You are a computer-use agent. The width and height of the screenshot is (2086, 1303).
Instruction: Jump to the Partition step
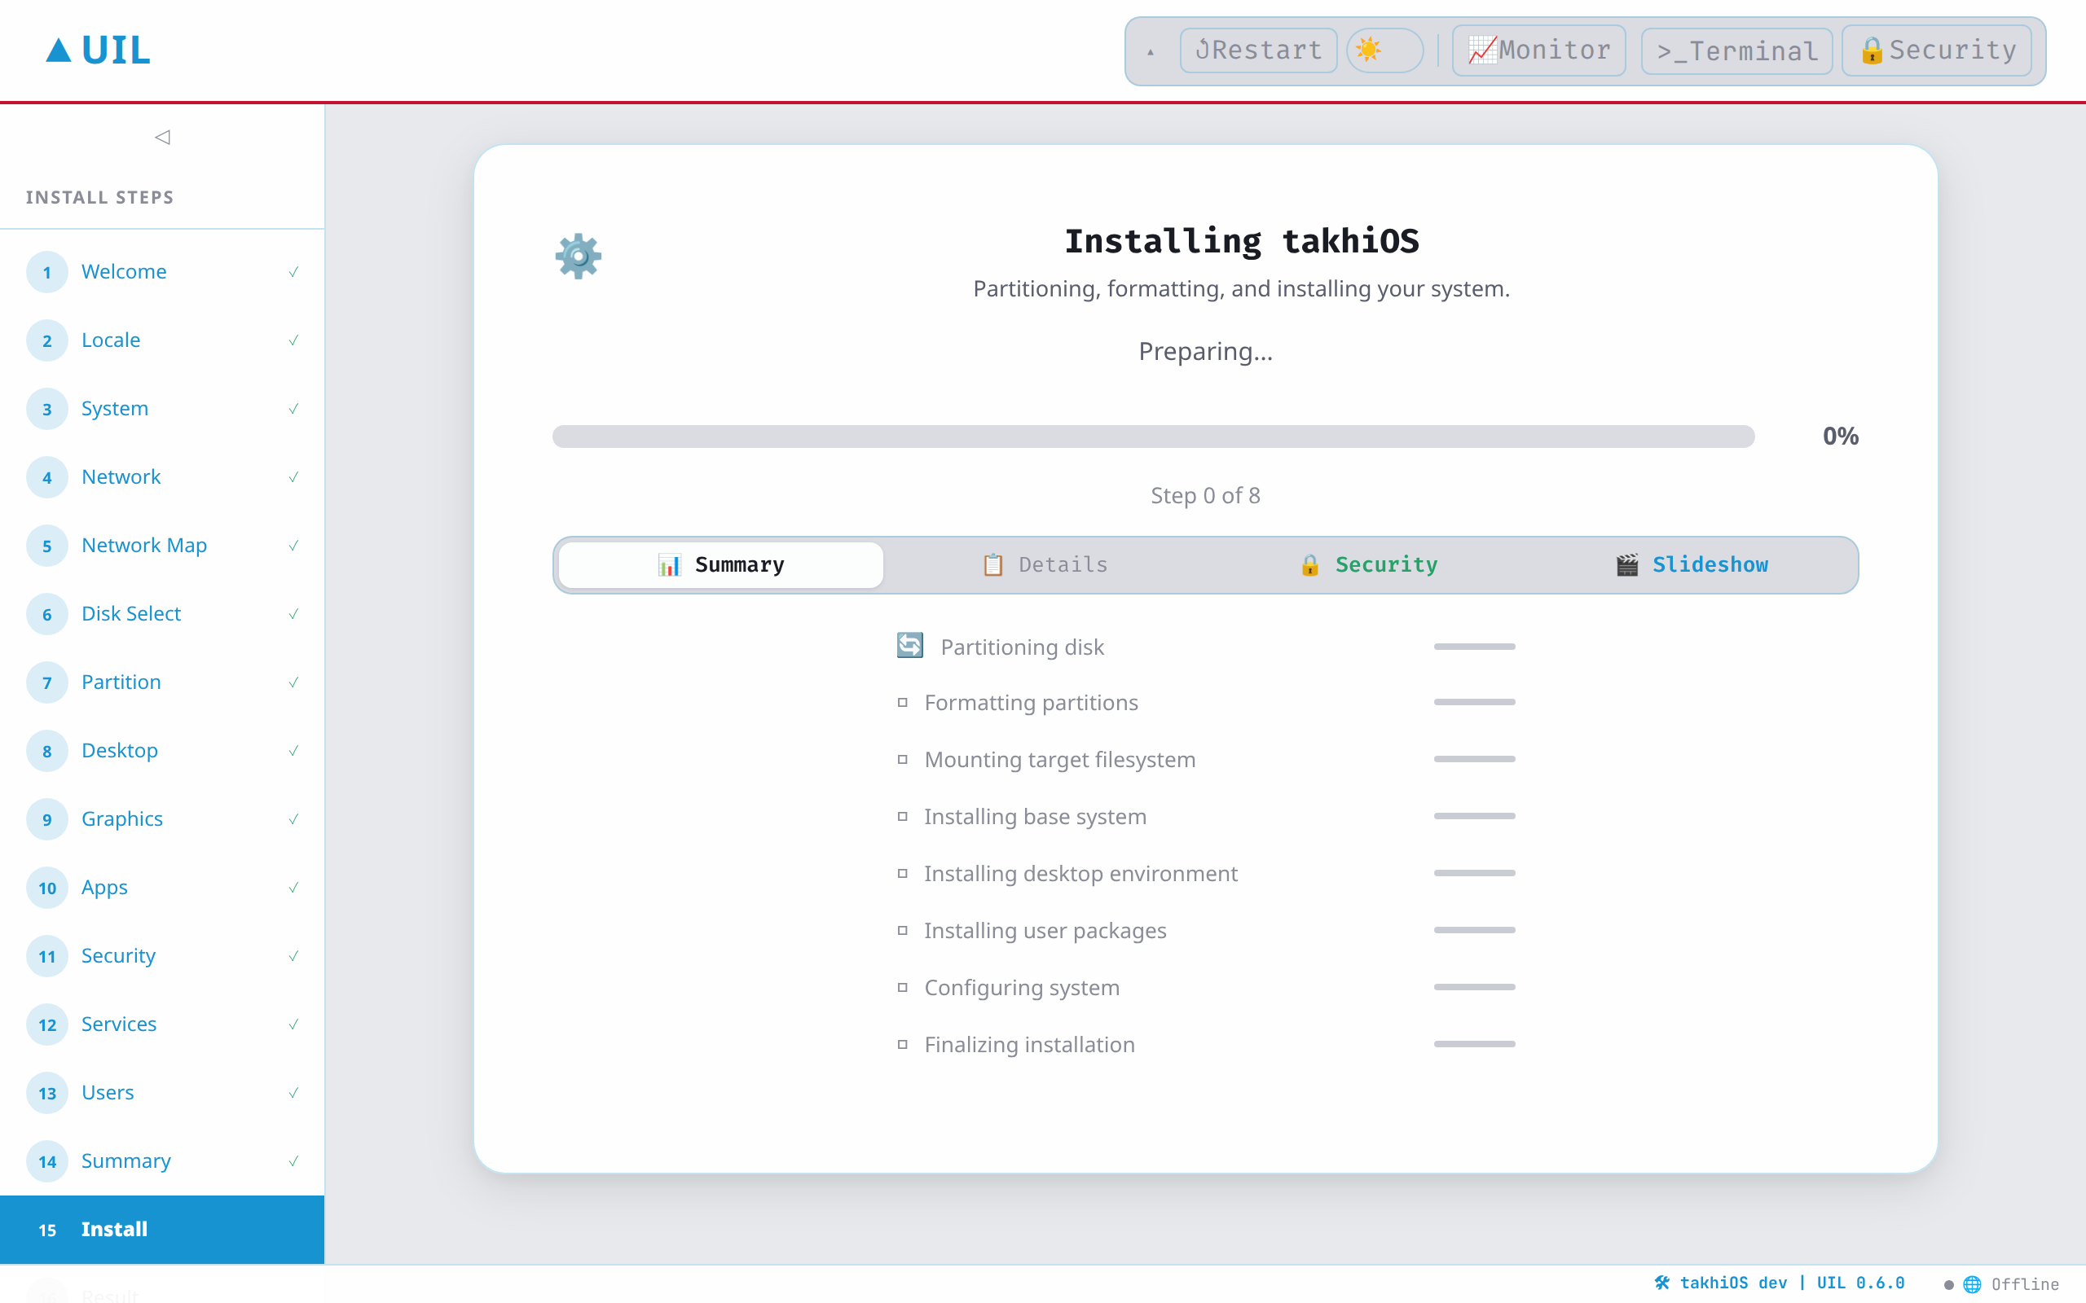pos(162,682)
